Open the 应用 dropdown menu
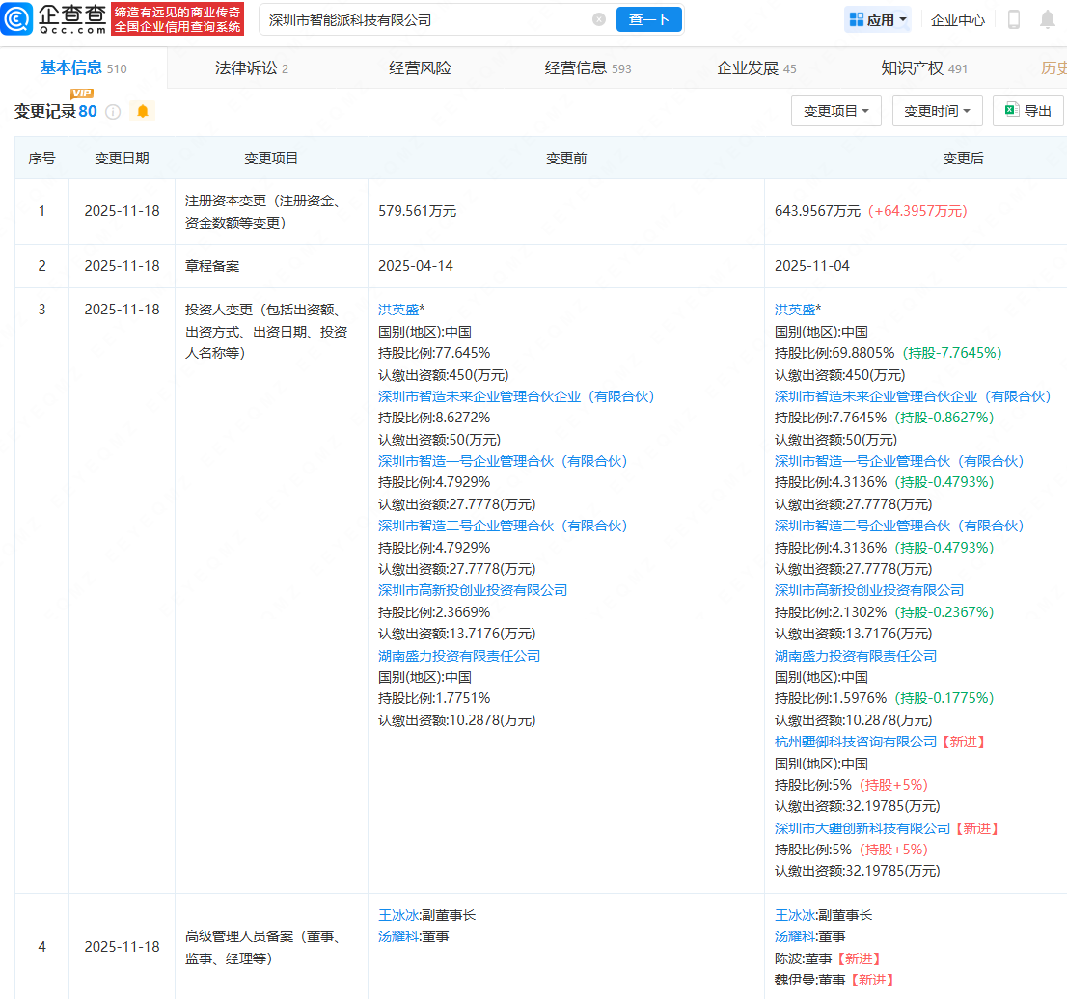The width and height of the screenshot is (1067, 999). point(877,18)
